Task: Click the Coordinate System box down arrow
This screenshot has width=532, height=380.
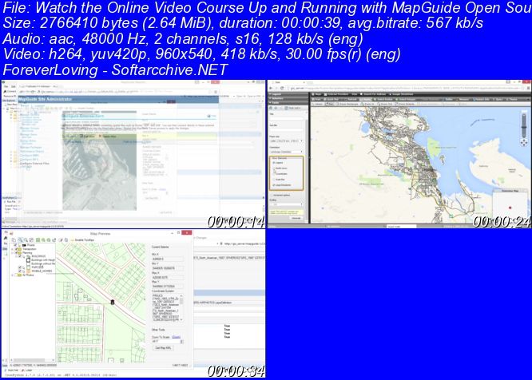Action: click(x=181, y=319)
